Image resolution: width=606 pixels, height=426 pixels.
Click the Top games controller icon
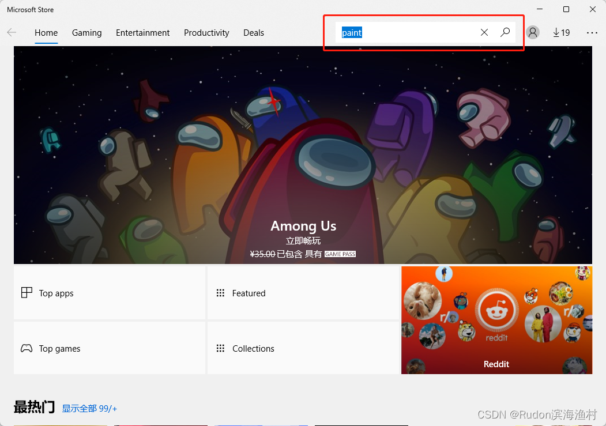27,348
